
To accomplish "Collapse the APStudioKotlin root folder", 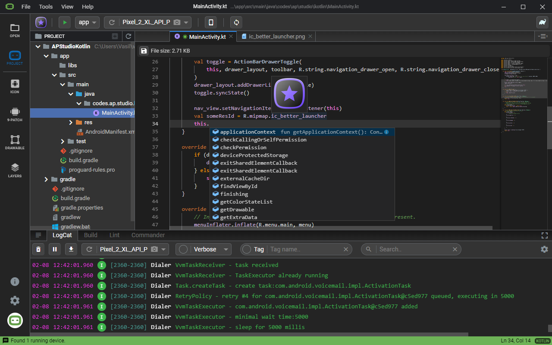I will [x=38, y=47].
